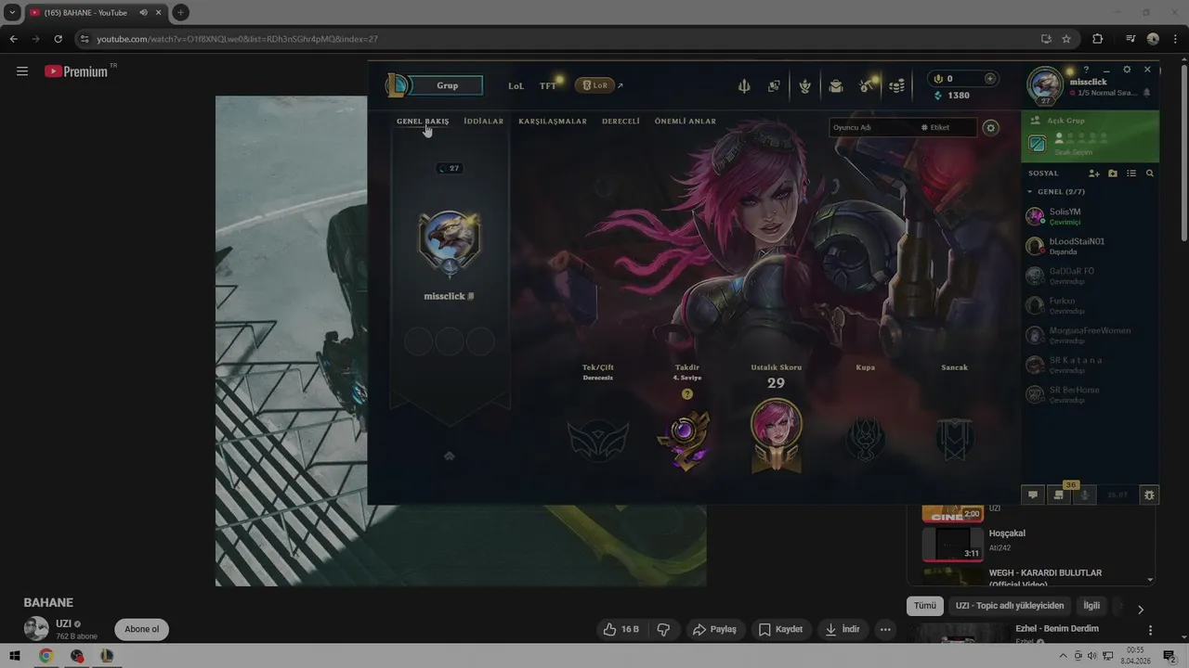Open the LoL menu item

click(x=516, y=85)
